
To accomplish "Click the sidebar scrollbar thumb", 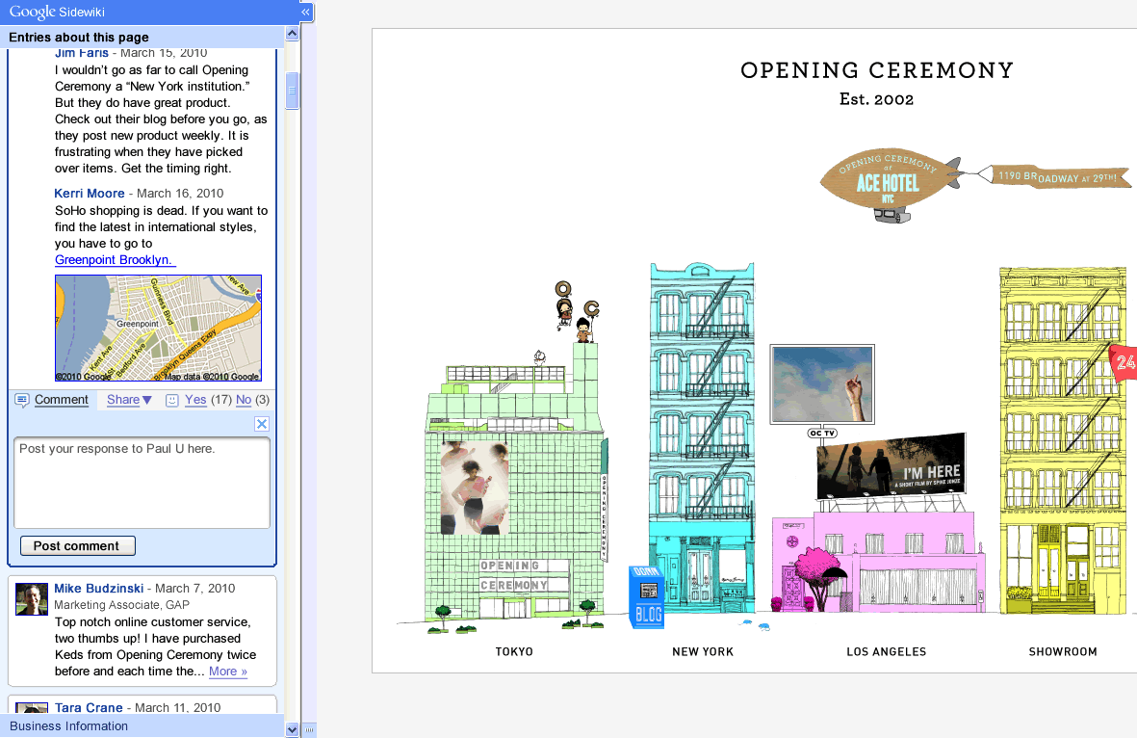I will [x=293, y=91].
